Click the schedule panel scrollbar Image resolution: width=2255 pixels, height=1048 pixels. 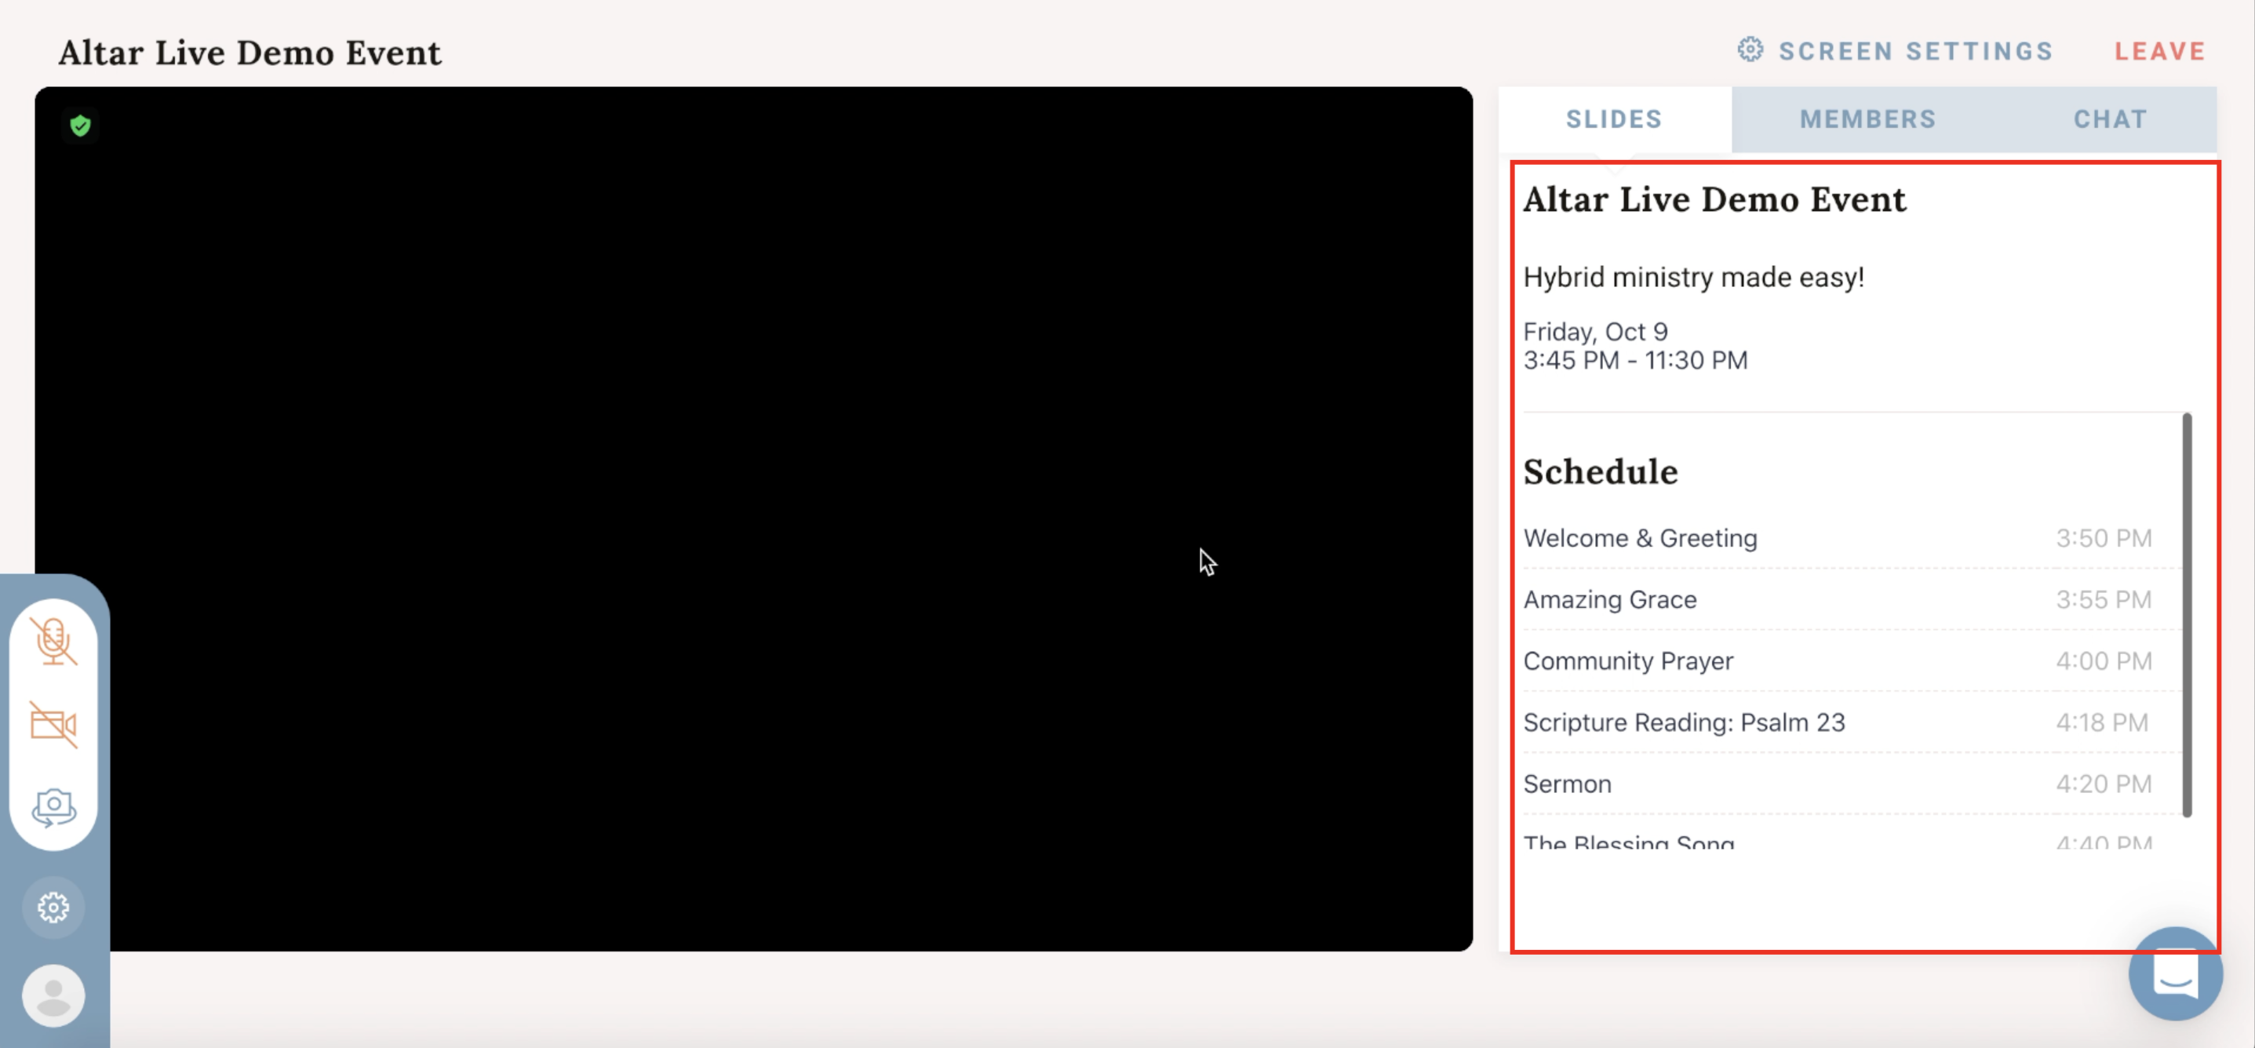(x=2187, y=615)
